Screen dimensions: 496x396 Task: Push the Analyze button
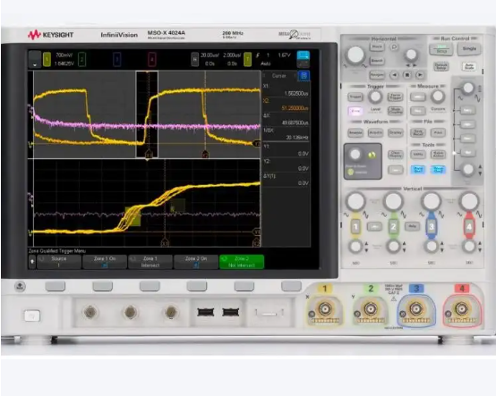[355, 132]
